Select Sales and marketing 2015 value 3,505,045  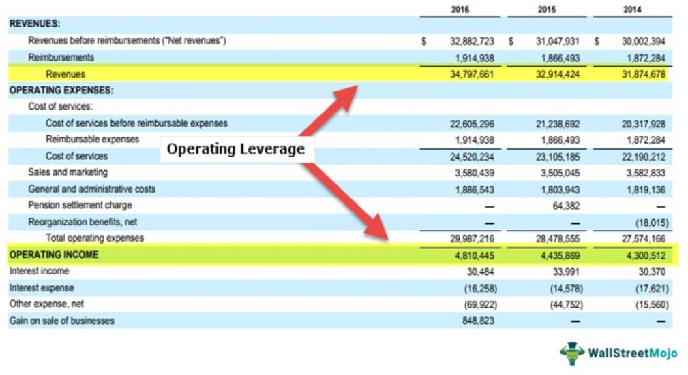[560, 173]
